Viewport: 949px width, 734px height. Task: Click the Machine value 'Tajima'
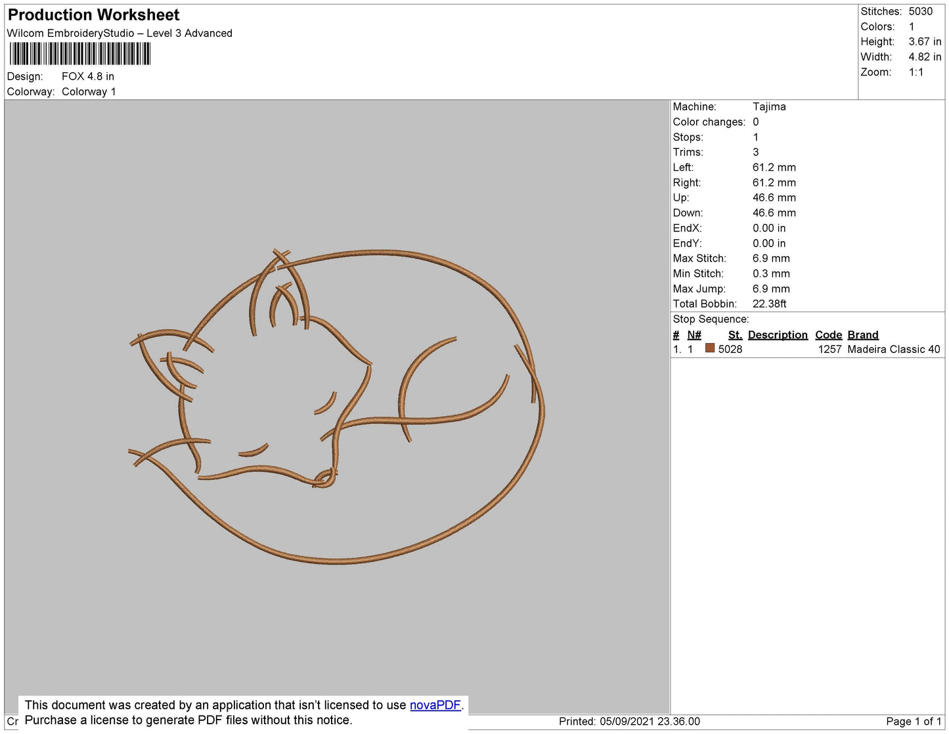(x=769, y=106)
